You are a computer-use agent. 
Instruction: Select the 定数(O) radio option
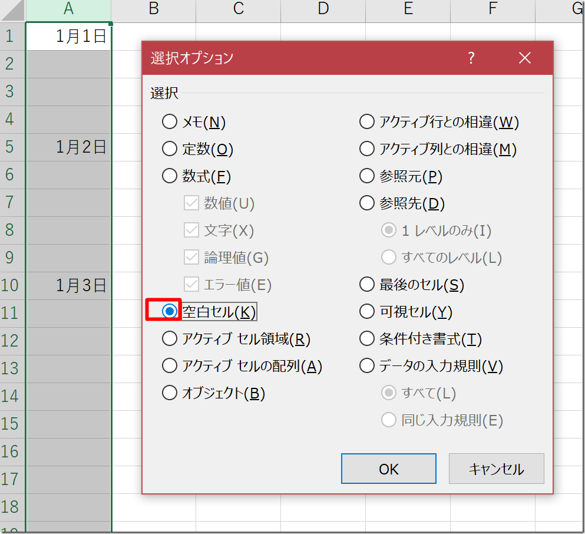coord(170,149)
